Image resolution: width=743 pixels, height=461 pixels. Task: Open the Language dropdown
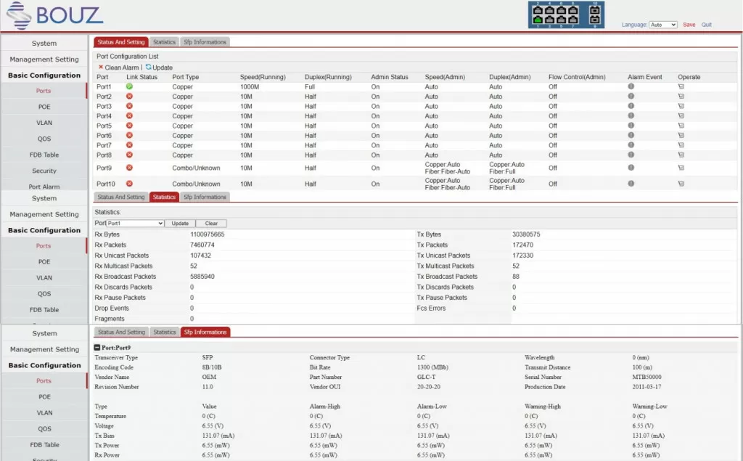[x=663, y=25]
